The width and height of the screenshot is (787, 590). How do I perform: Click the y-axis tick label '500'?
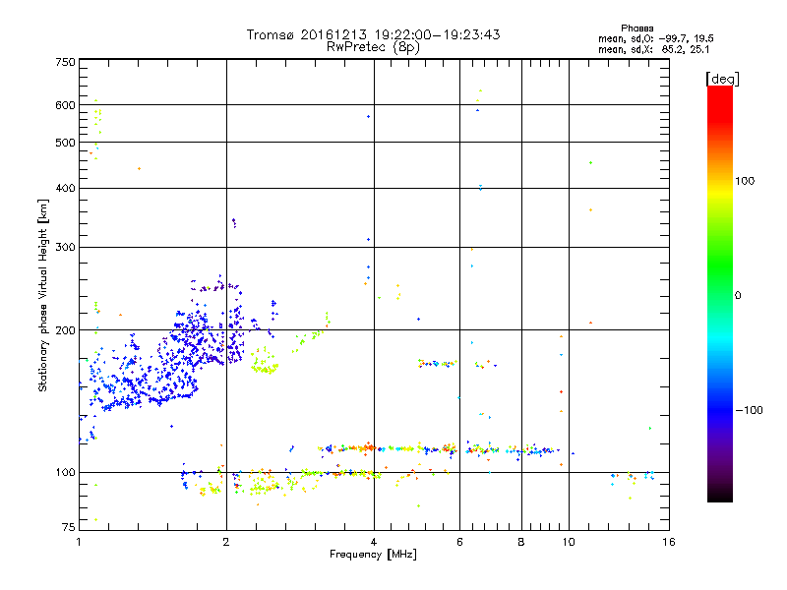(x=65, y=143)
